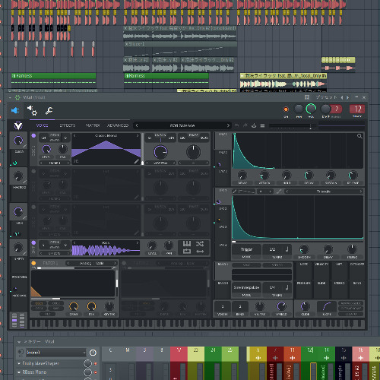This screenshot has height=380, width=380.
Task: Enable oscillator 3
Action: click(x=33, y=207)
